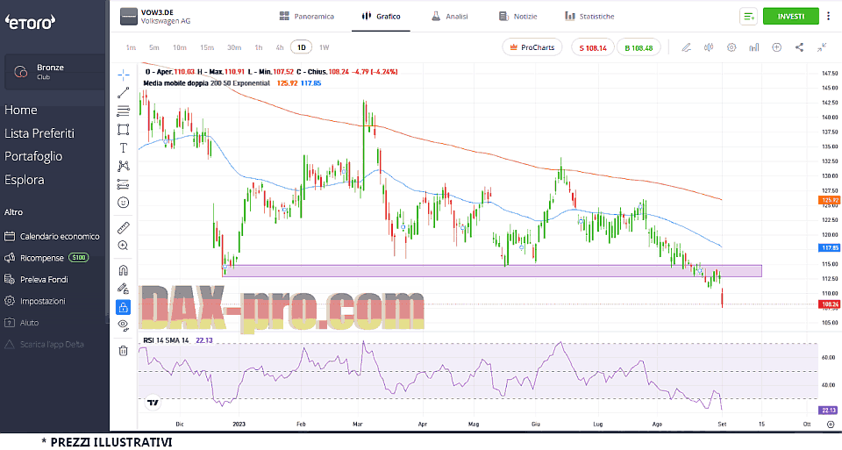The width and height of the screenshot is (842, 450).
Task: Activate the zoom in tool
Action: (x=124, y=246)
